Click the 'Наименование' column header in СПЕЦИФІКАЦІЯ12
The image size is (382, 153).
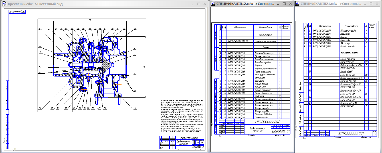[266, 27]
